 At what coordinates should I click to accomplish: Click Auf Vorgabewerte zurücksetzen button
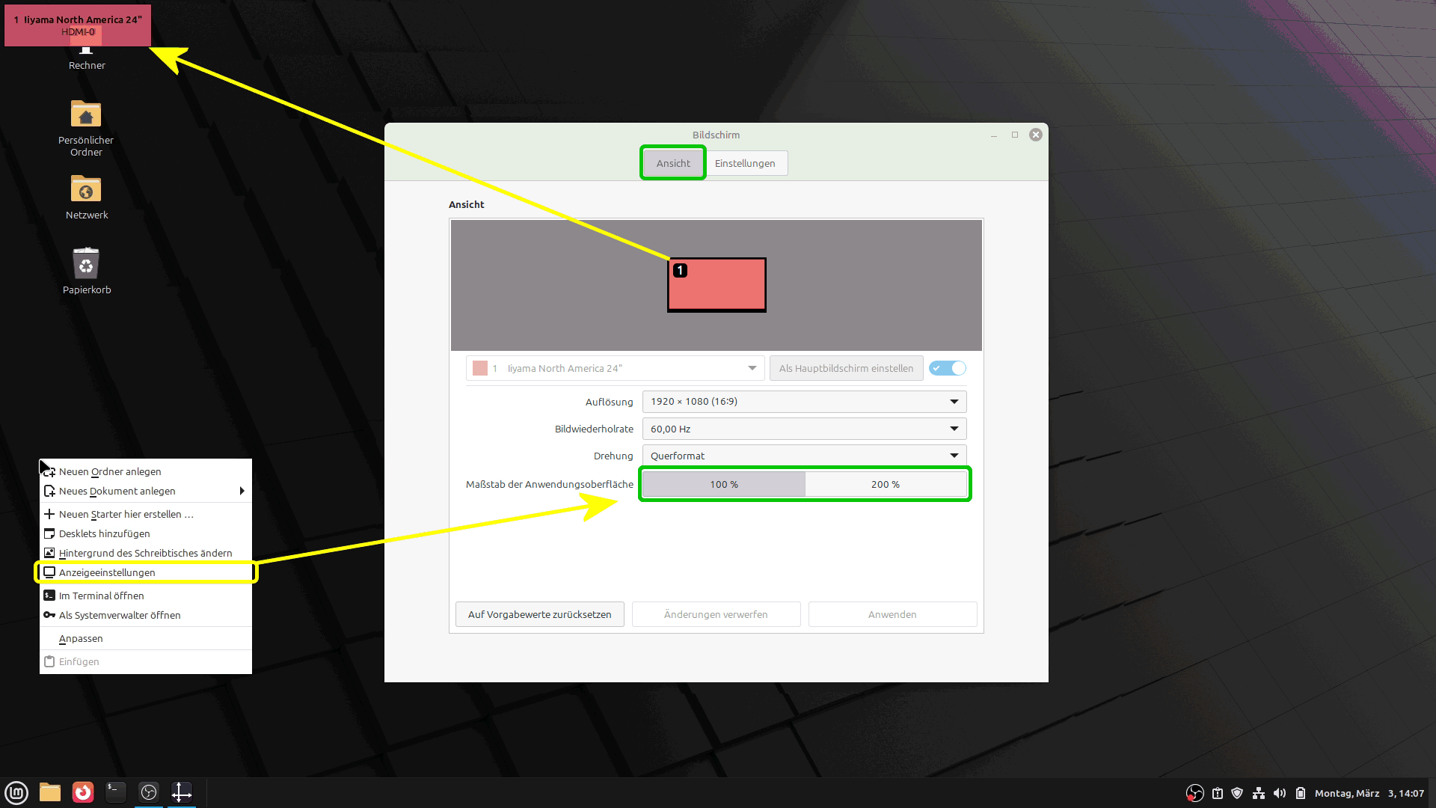(539, 614)
